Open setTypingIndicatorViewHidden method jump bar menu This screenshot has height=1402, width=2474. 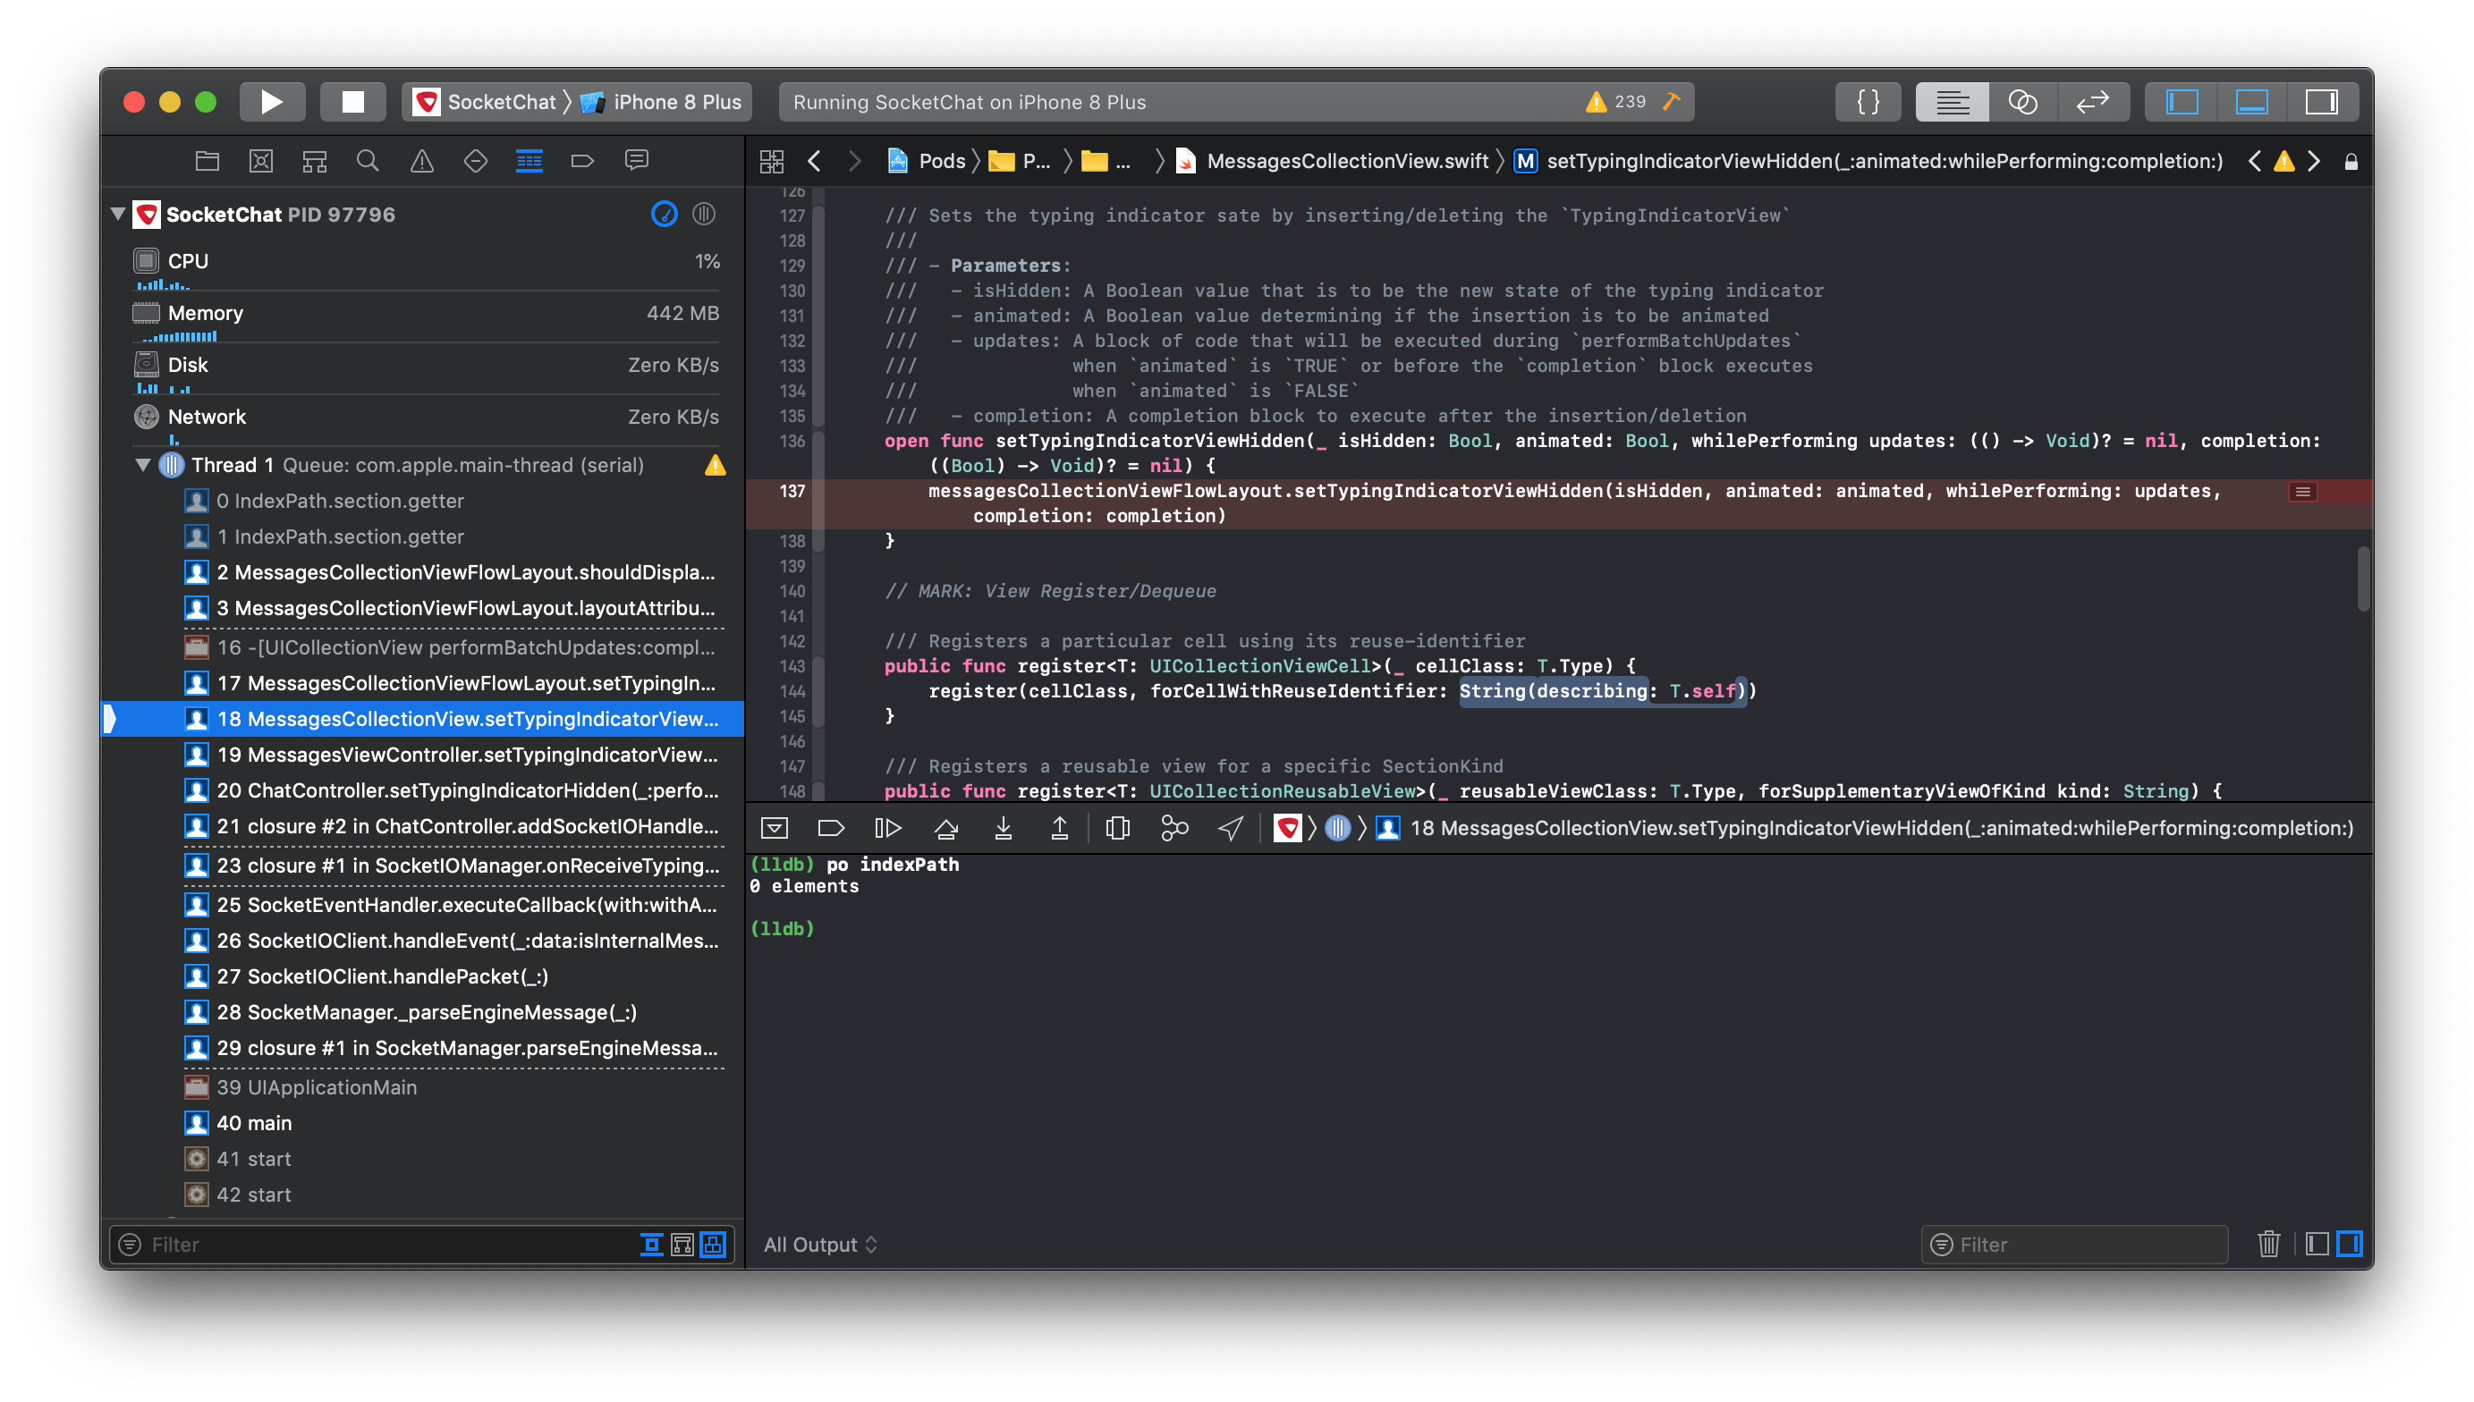point(1868,161)
